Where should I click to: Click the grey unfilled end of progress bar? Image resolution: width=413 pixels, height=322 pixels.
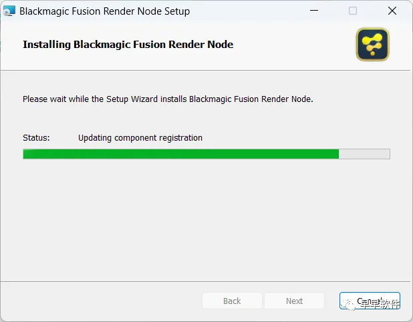[364, 154]
